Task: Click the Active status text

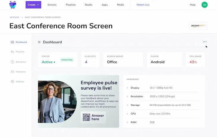Action: tap(47, 62)
